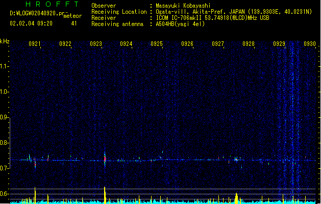Click the word meteor above the count
Viewport: 321px width, 204px height.
[72, 16]
